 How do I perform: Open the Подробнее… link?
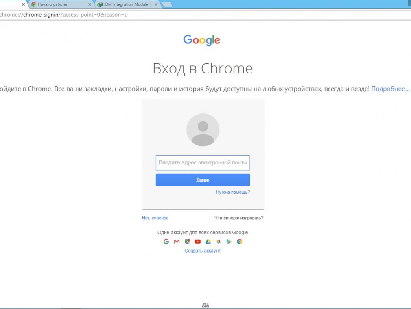[x=390, y=89]
